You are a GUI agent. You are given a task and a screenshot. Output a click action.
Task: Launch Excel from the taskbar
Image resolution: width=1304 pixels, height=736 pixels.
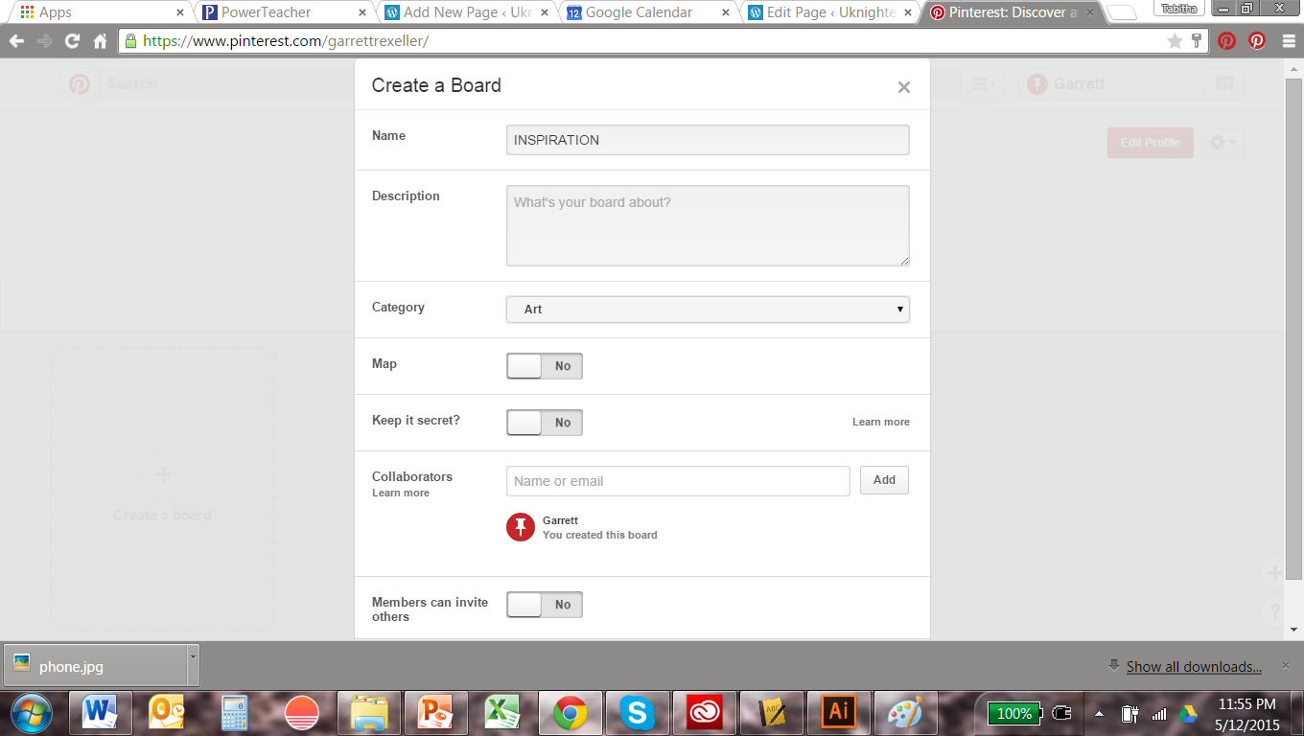(x=502, y=713)
